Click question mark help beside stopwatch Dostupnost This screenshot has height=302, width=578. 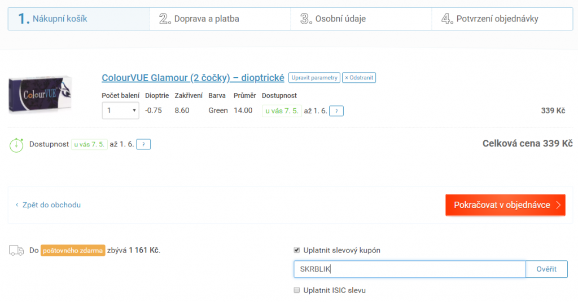click(143, 144)
